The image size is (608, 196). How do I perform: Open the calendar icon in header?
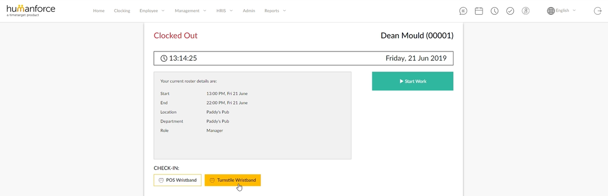tap(479, 11)
